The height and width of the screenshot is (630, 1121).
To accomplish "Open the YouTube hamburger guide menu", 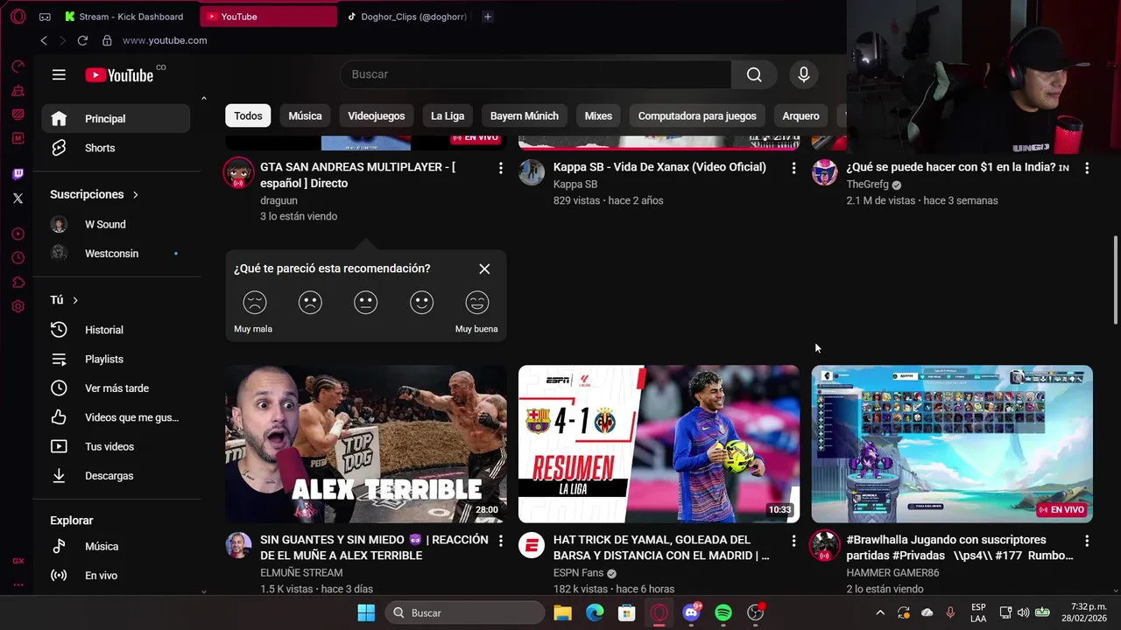I will click(59, 74).
